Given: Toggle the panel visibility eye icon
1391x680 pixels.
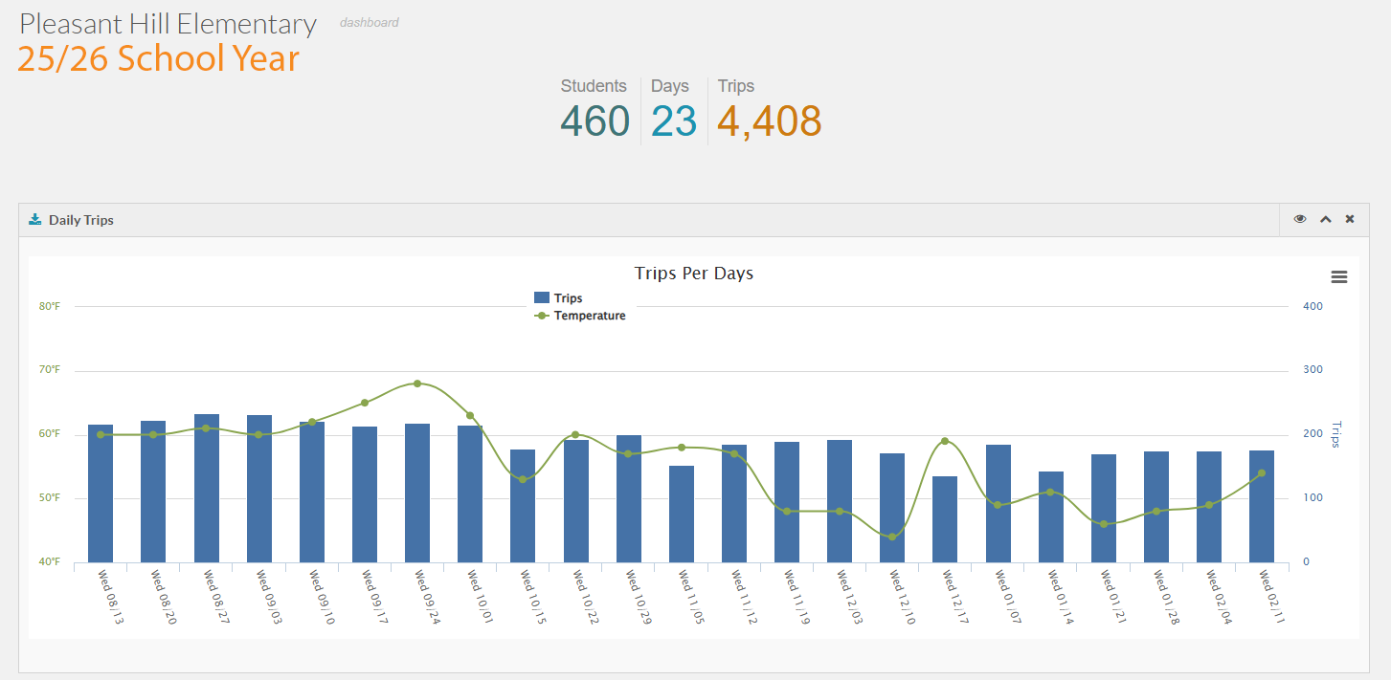Looking at the screenshot, I should coord(1300,219).
